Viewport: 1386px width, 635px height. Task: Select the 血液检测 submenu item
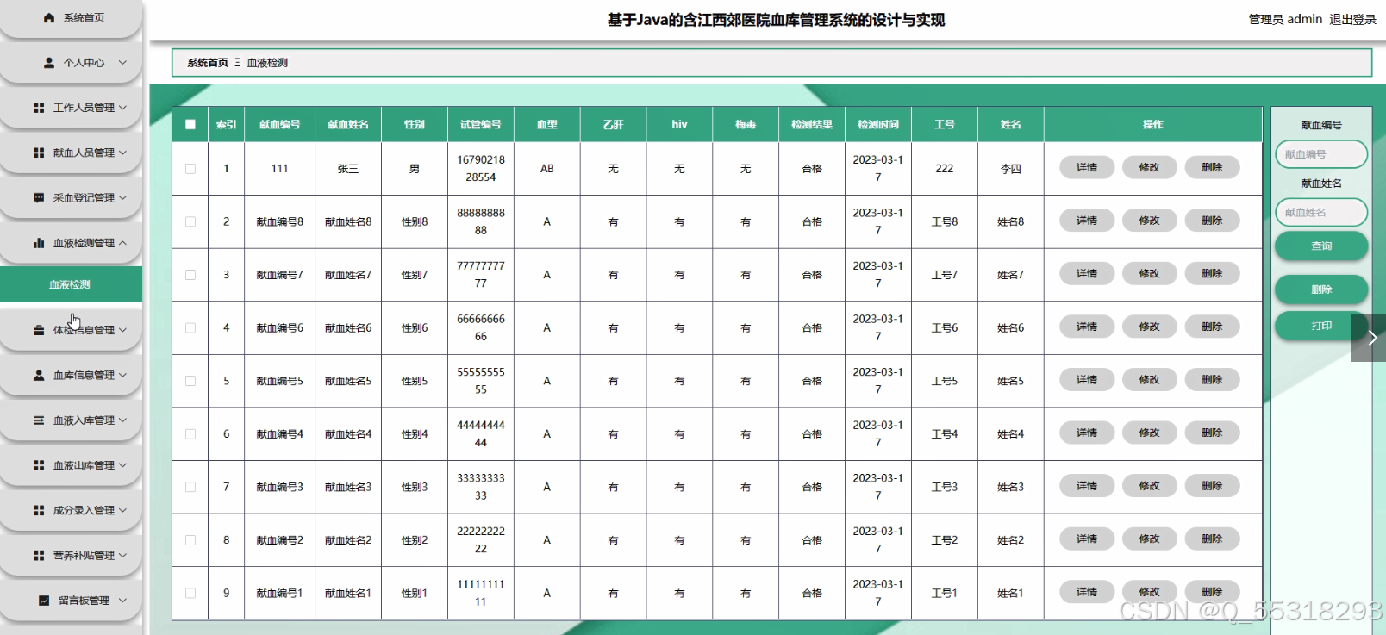click(71, 284)
